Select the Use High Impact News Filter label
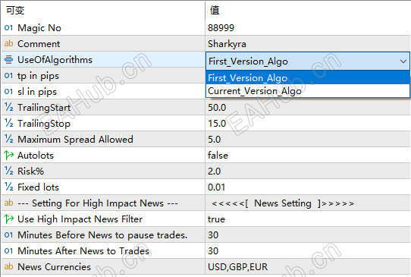Viewport: 411px width, 277px height. (80, 219)
